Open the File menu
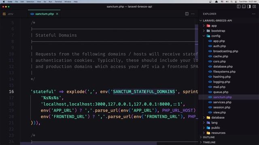 16,2
